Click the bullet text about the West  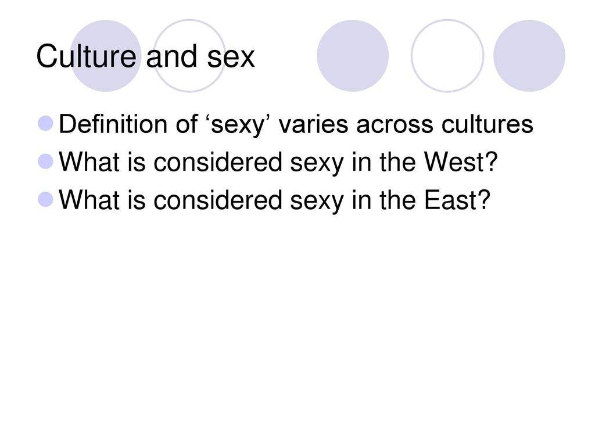[x=278, y=162]
